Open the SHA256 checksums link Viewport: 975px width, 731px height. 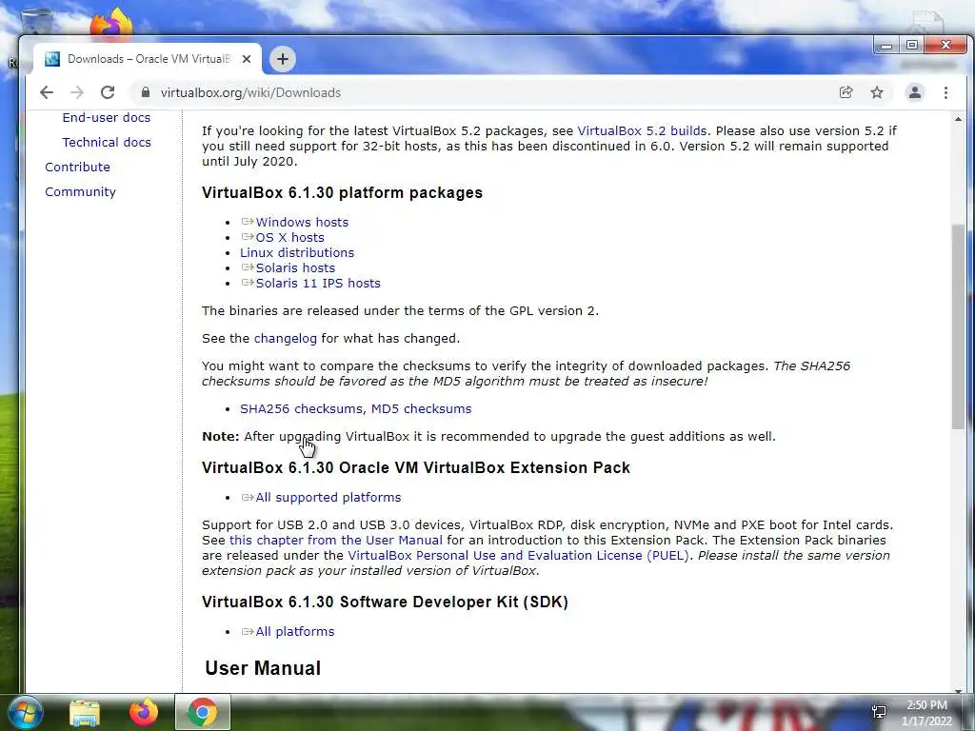click(x=302, y=409)
